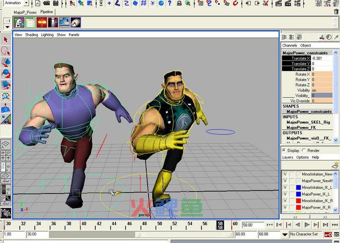Open the render clapperboard icon
340x243 pixels.
[279, 3]
